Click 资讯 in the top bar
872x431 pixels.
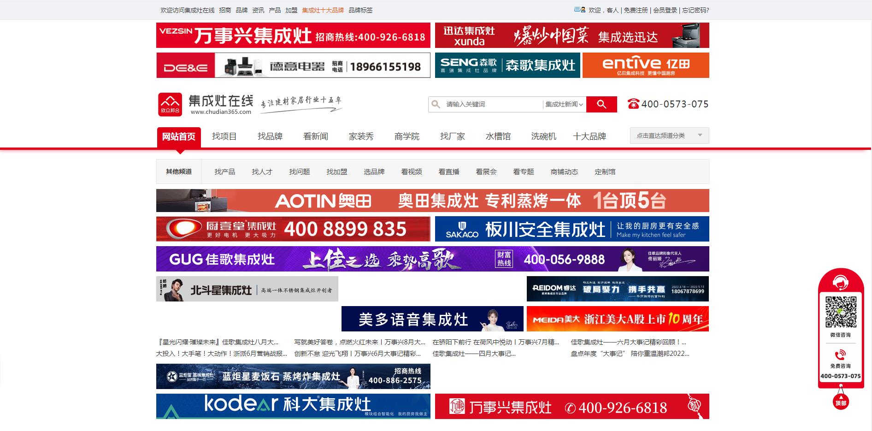pyautogui.click(x=258, y=10)
